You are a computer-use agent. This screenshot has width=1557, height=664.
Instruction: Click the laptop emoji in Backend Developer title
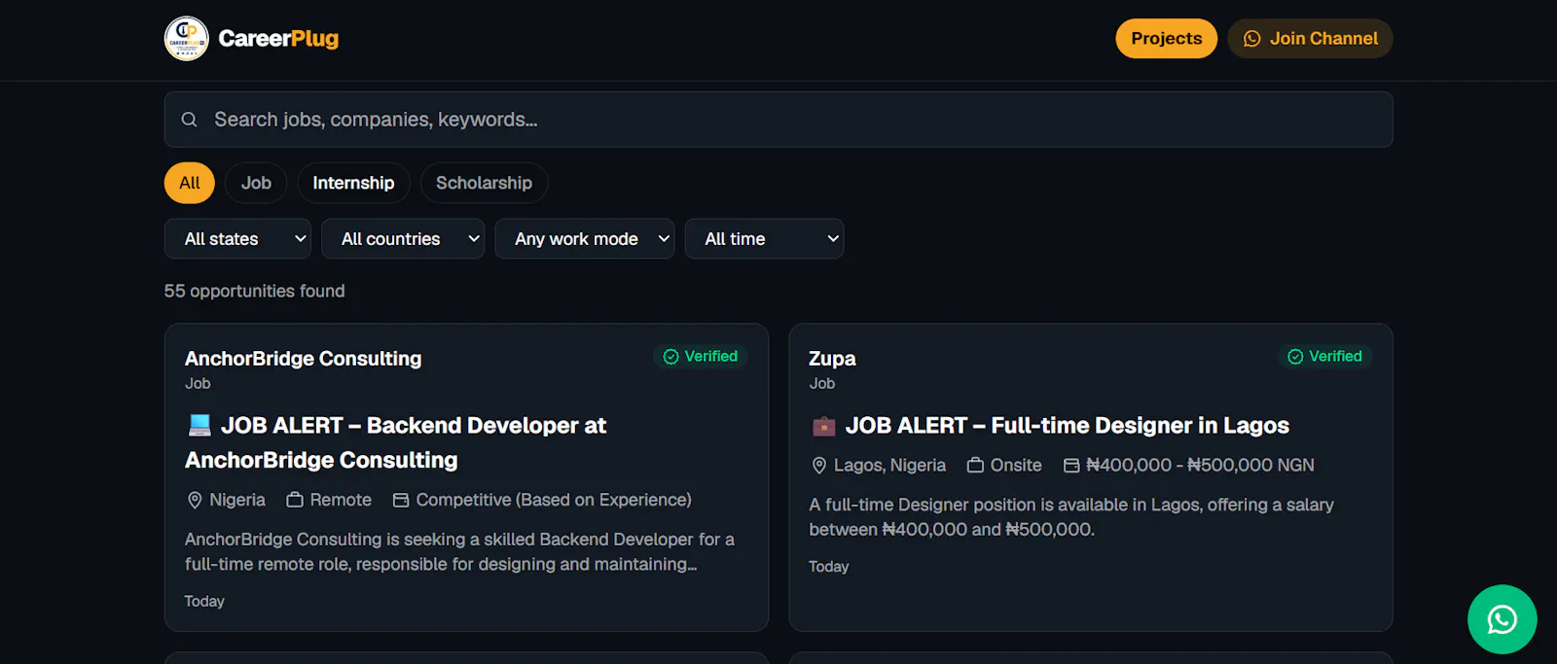[199, 425]
